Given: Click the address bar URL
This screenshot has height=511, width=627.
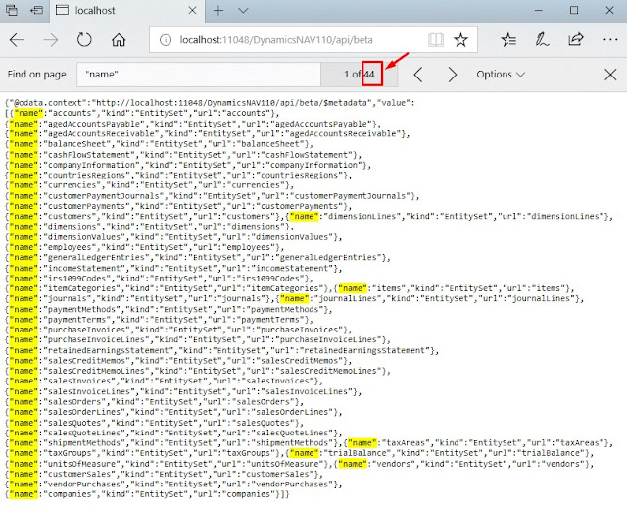Looking at the screenshot, I should 276,40.
